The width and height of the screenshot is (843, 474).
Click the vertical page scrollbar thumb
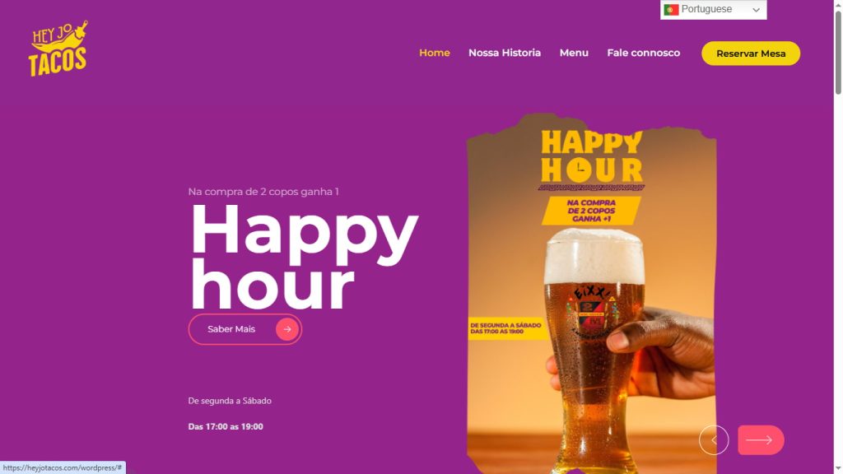click(x=837, y=53)
